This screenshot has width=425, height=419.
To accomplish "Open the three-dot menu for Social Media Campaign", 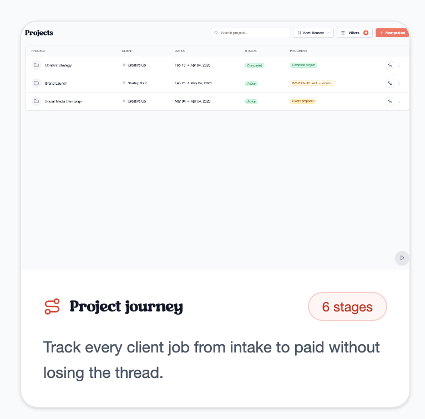I will point(399,101).
